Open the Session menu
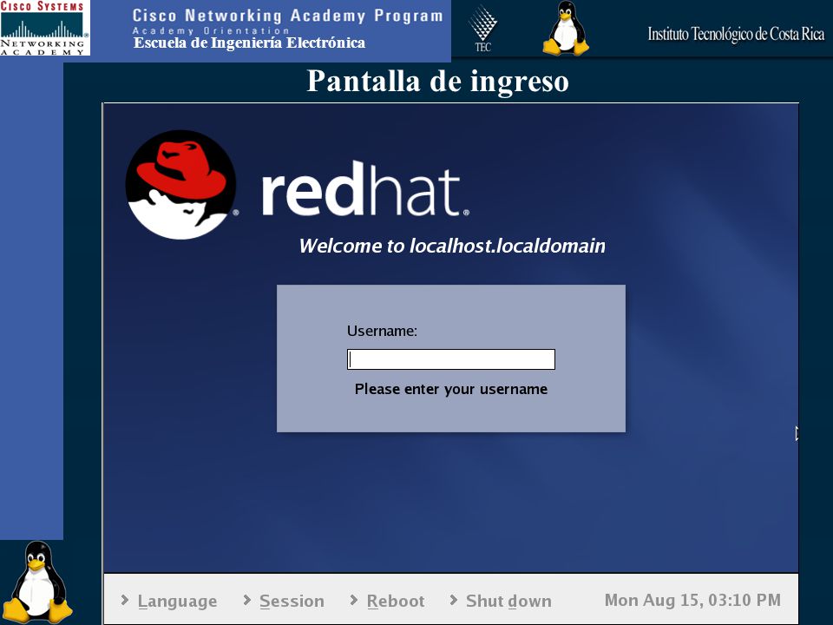833x625 pixels. (292, 601)
